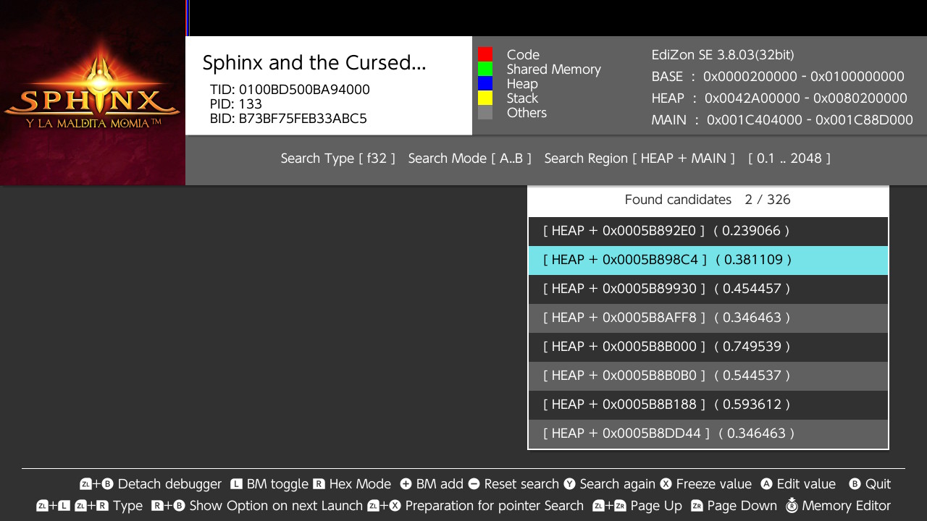
Task: Click the ZR glyph beside Page Down
Action: 697,506
